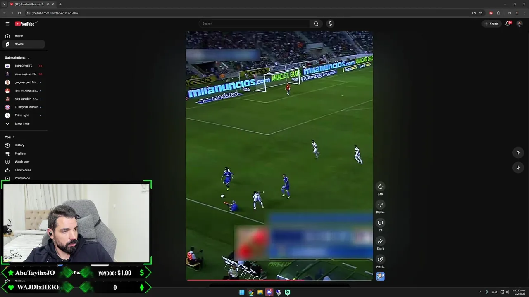Install app icon in the address bar
The width and height of the screenshot is (529, 297).
pyautogui.click(x=474, y=13)
